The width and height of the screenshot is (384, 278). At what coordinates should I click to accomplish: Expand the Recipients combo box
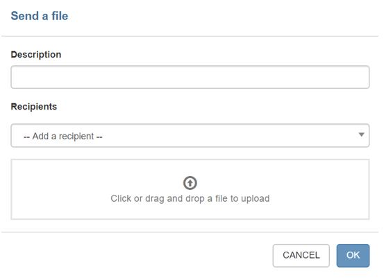(x=190, y=136)
